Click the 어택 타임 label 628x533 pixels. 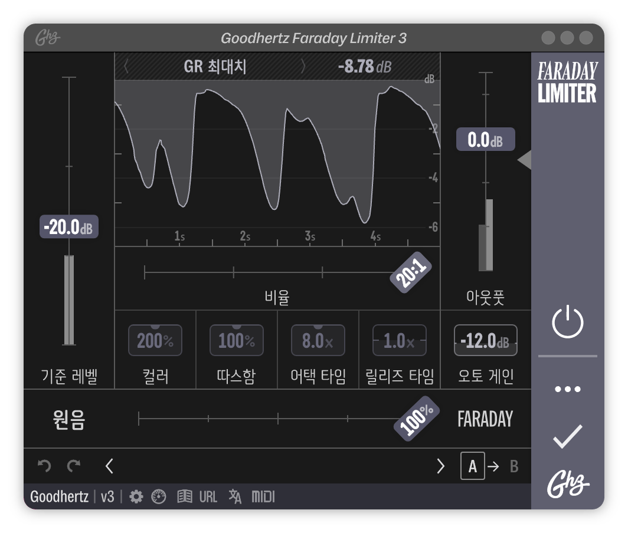[318, 376]
